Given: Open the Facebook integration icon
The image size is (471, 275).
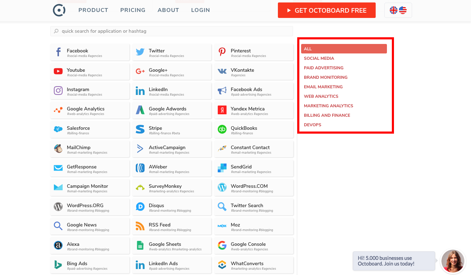Looking at the screenshot, I should tap(58, 52).
